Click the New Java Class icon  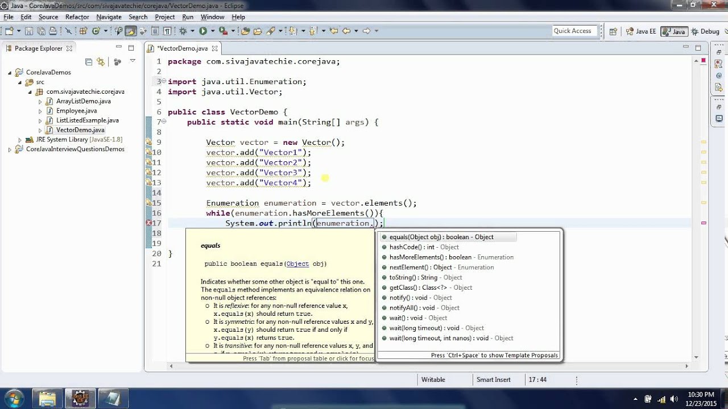(96, 31)
